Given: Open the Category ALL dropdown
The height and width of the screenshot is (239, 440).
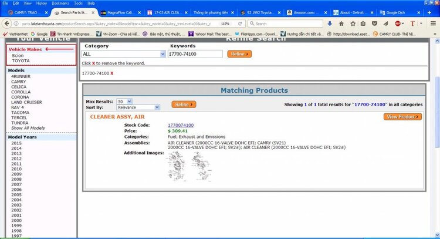Looking at the screenshot, I should [123, 54].
